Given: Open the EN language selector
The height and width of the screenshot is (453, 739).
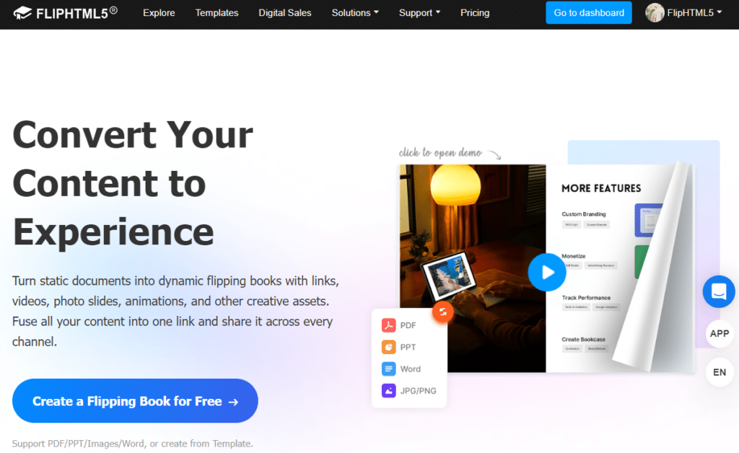Looking at the screenshot, I should pos(719,372).
